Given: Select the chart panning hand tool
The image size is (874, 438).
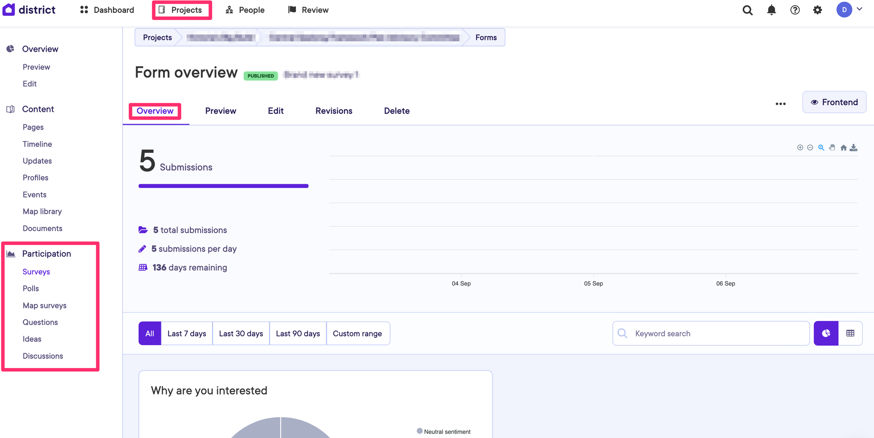Looking at the screenshot, I should coord(832,148).
